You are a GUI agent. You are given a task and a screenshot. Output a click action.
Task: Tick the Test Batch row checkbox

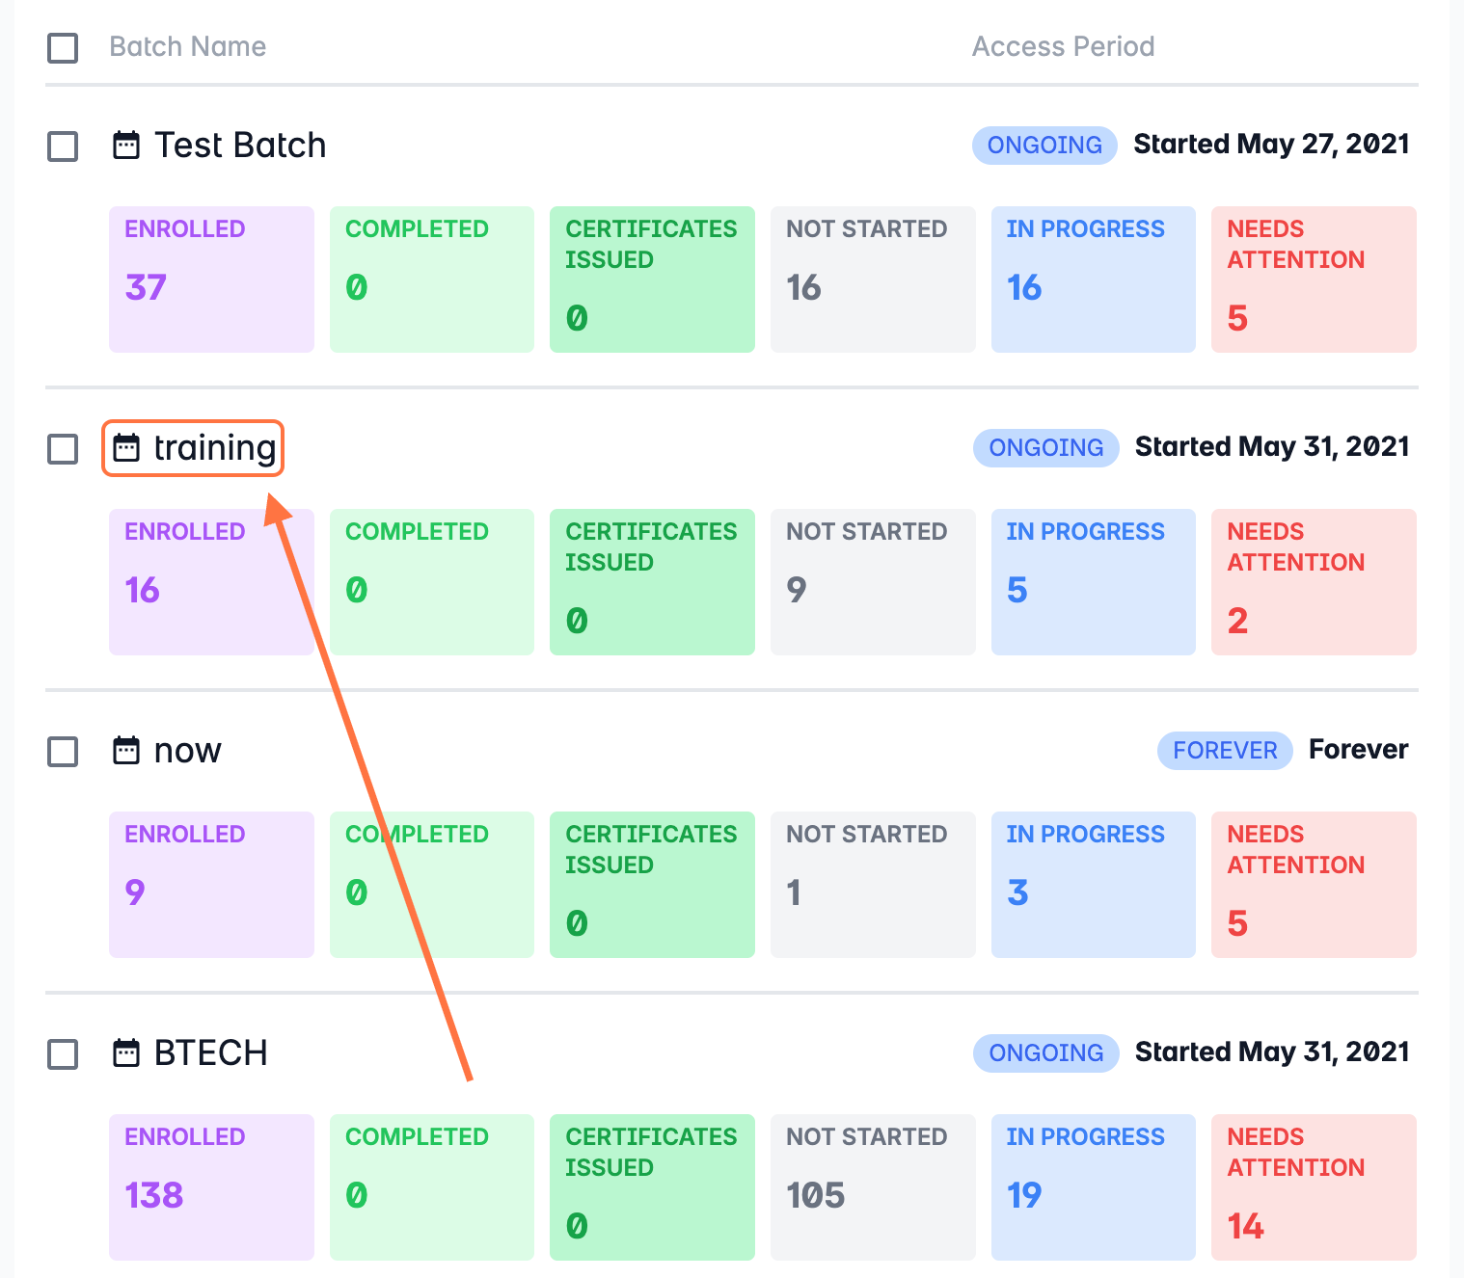tap(64, 146)
